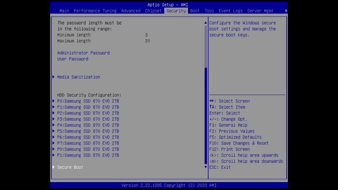Click the scrollbar down arrow

coord(206,167)
